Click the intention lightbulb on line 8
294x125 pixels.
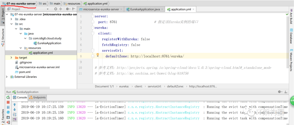pos(98,55)
